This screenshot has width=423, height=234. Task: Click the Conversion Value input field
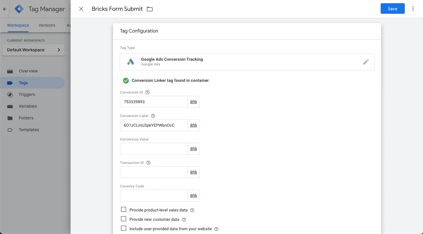tap(154, 149)
